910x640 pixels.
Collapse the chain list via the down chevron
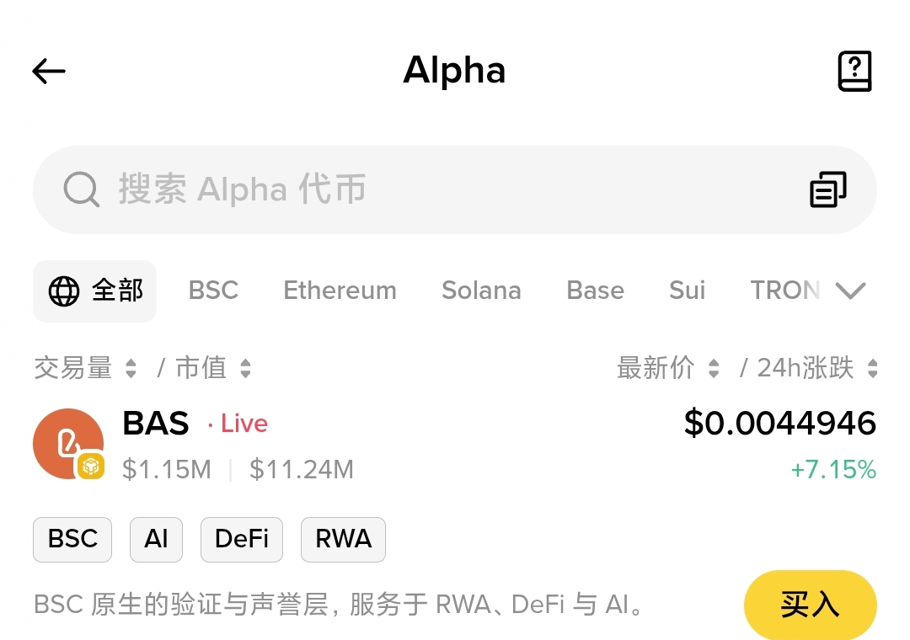(851, 291)
